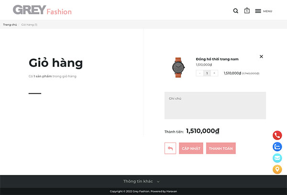
Task: Open the search magnifier icon
Action: pyautogui.click(x=235, y=11)
